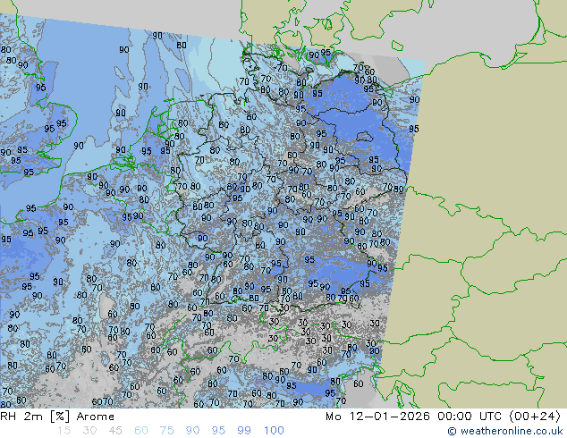Select the 95 value in the bottom legend scale
This screenshot has height=438, width=567.
click(x=218, y=431)
